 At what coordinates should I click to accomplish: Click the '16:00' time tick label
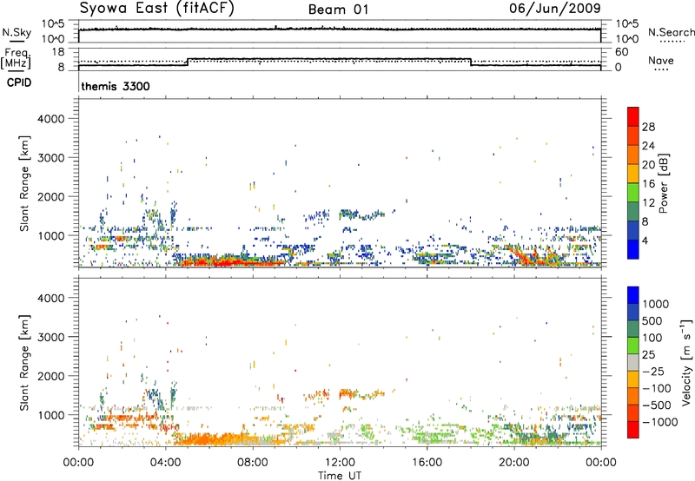(427, 463)
